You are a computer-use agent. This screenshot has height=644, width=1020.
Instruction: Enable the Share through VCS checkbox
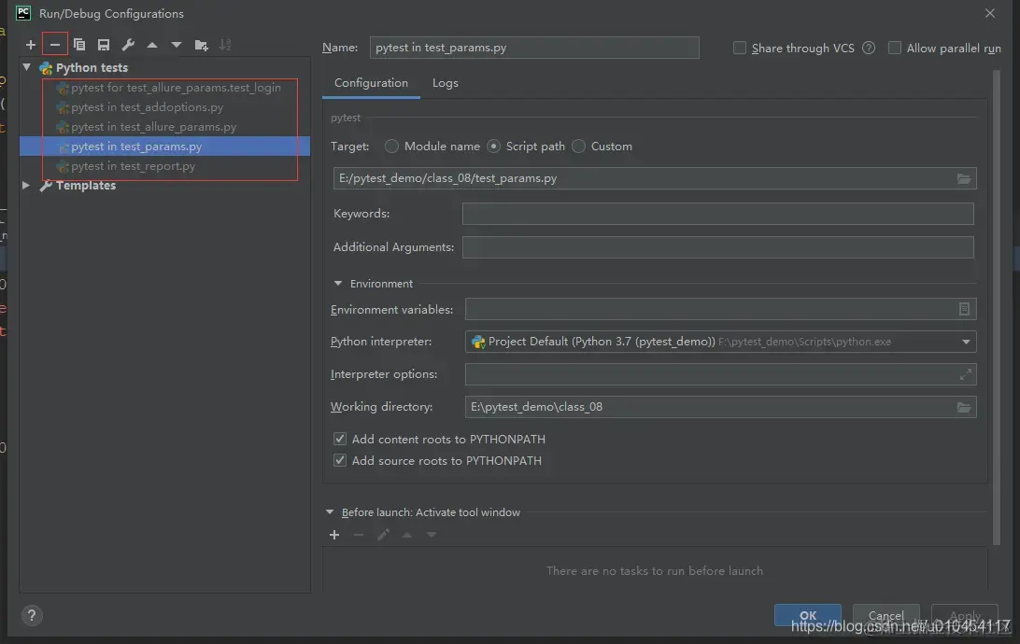point(740,49)
